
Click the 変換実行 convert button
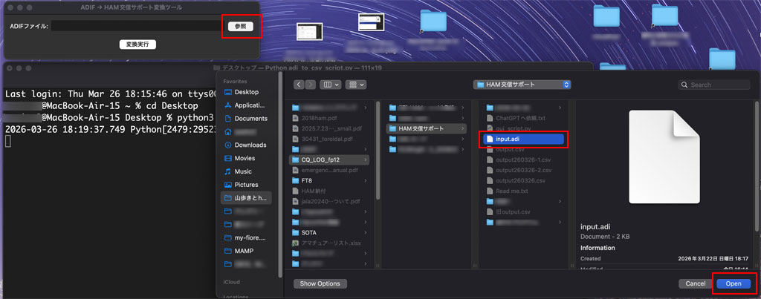[x=137, y=45]
